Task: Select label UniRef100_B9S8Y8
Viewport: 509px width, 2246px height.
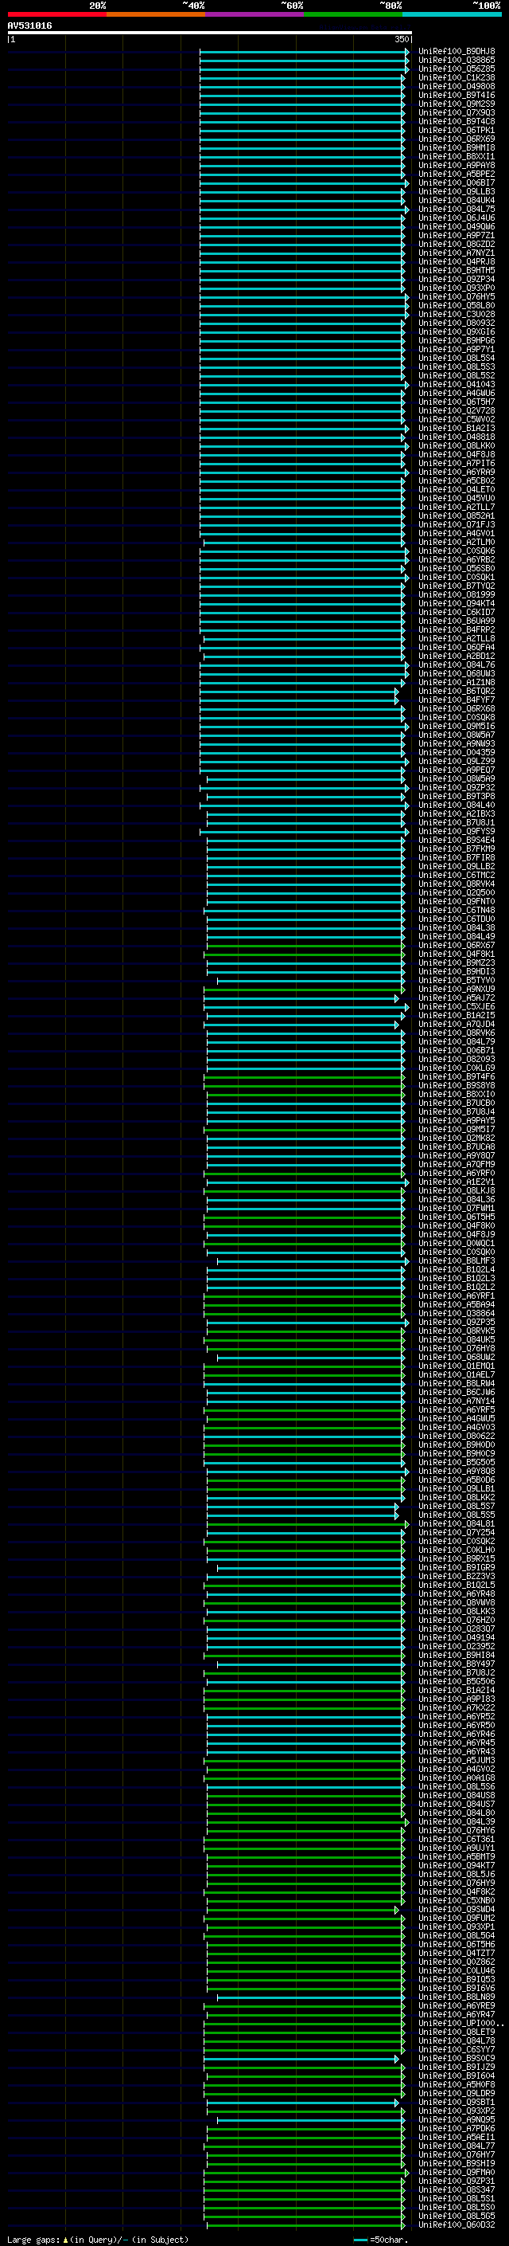Action: [x=457, y=1085]
